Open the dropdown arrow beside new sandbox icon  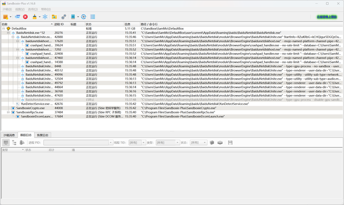(11, 17)
